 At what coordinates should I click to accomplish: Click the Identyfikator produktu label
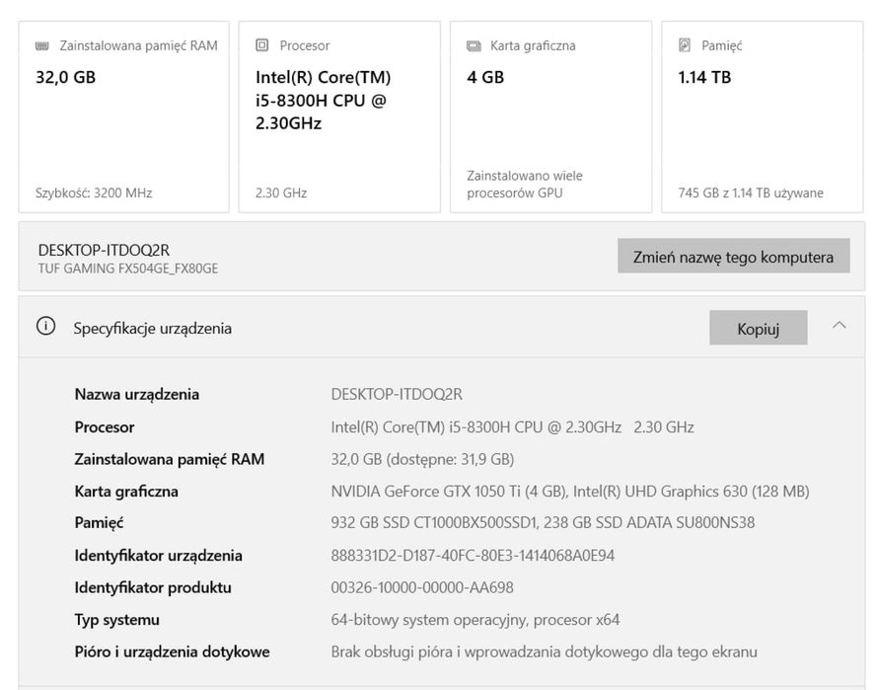coord(153,587)
